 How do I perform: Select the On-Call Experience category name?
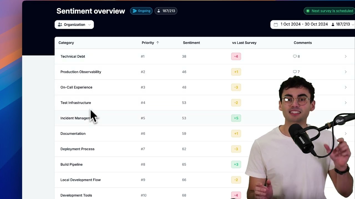click(76, 87)
